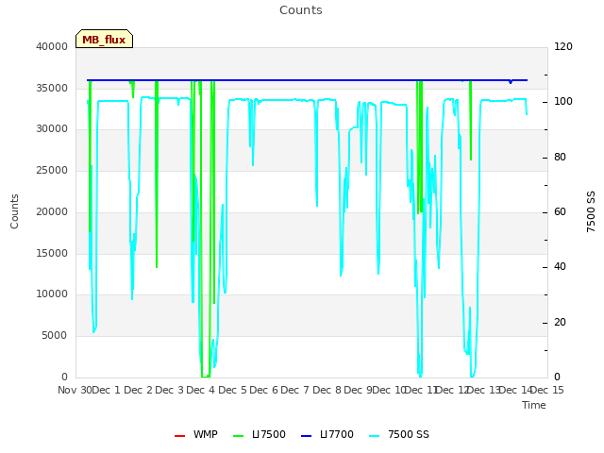Click the Dec 4 date tick

click(x=200, y=390)
